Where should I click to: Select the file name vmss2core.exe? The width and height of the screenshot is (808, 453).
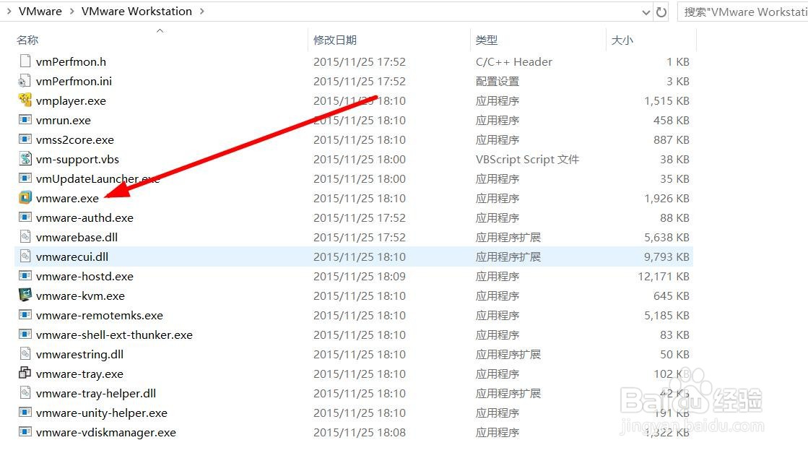[74, 140]
